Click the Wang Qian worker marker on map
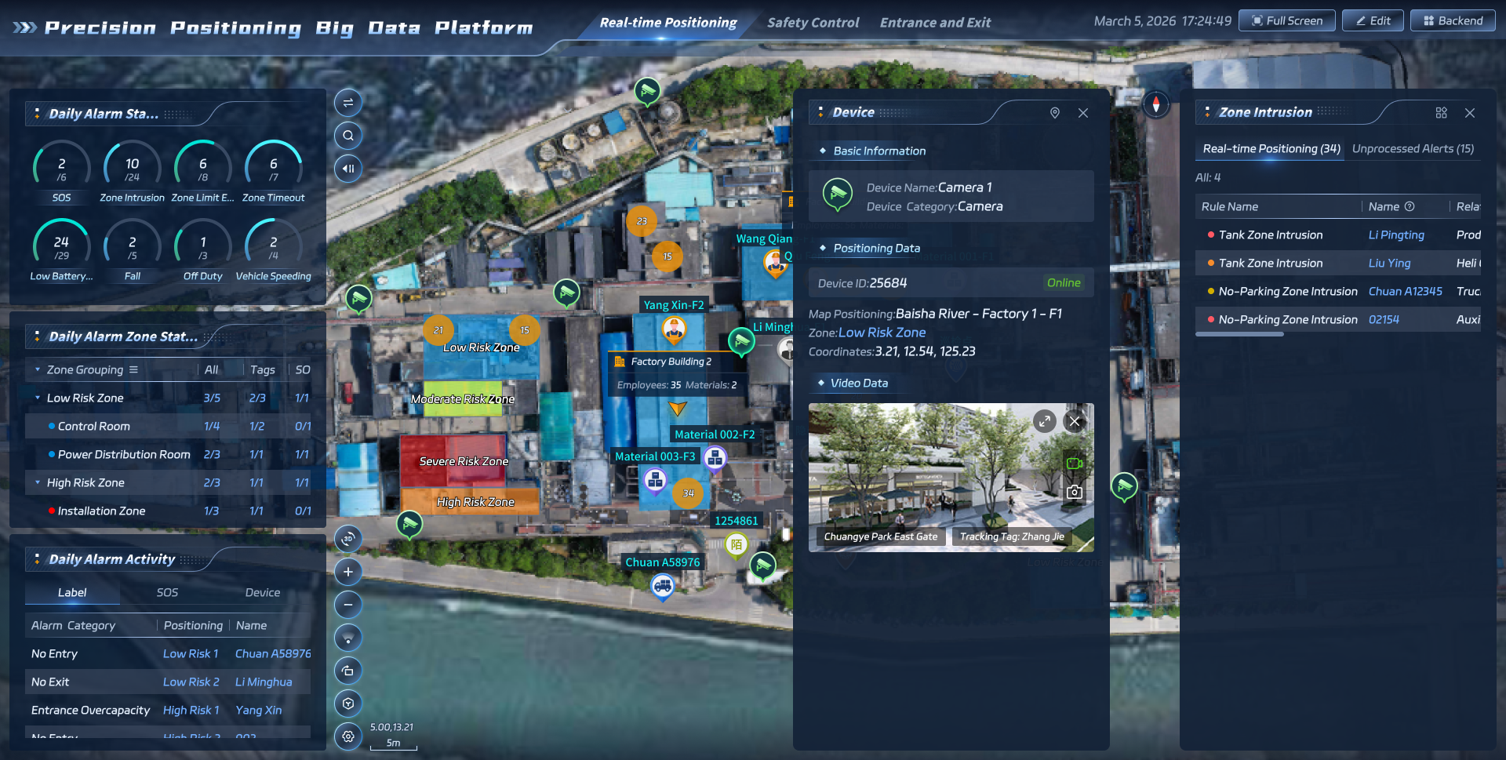Image resolution: width=1506 pixels, height=760 pixels. click(x=775, y=264)
